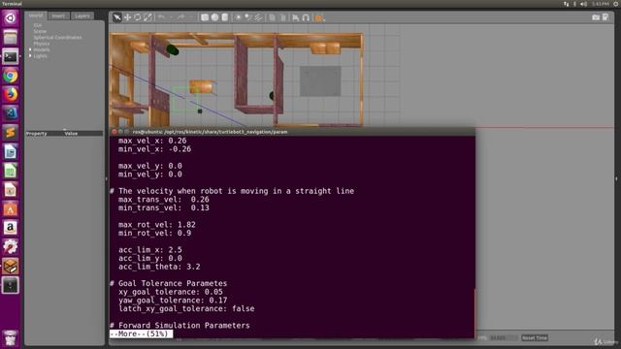This screenshot has width=621, height=349.
Task: Click the min_vel_x: -0.26 line
Action: point(154,149)
